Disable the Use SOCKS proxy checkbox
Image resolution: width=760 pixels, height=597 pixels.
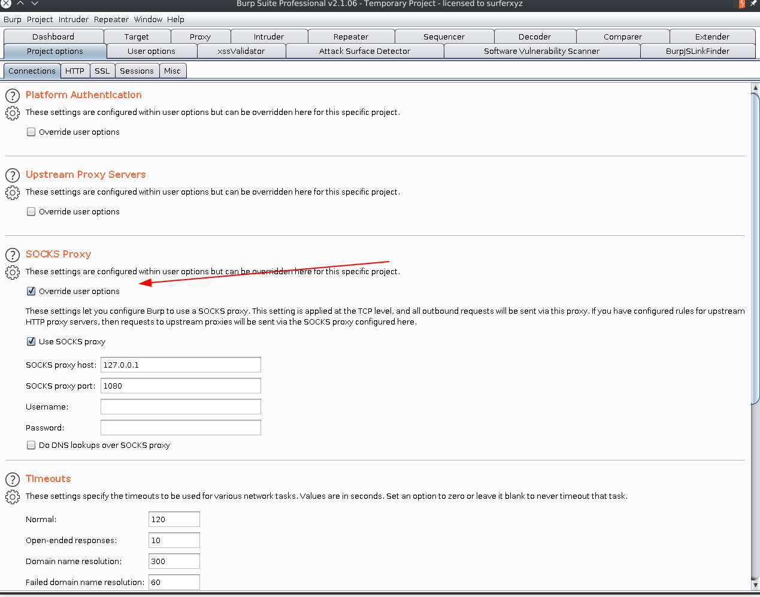[x=31, y=341]
